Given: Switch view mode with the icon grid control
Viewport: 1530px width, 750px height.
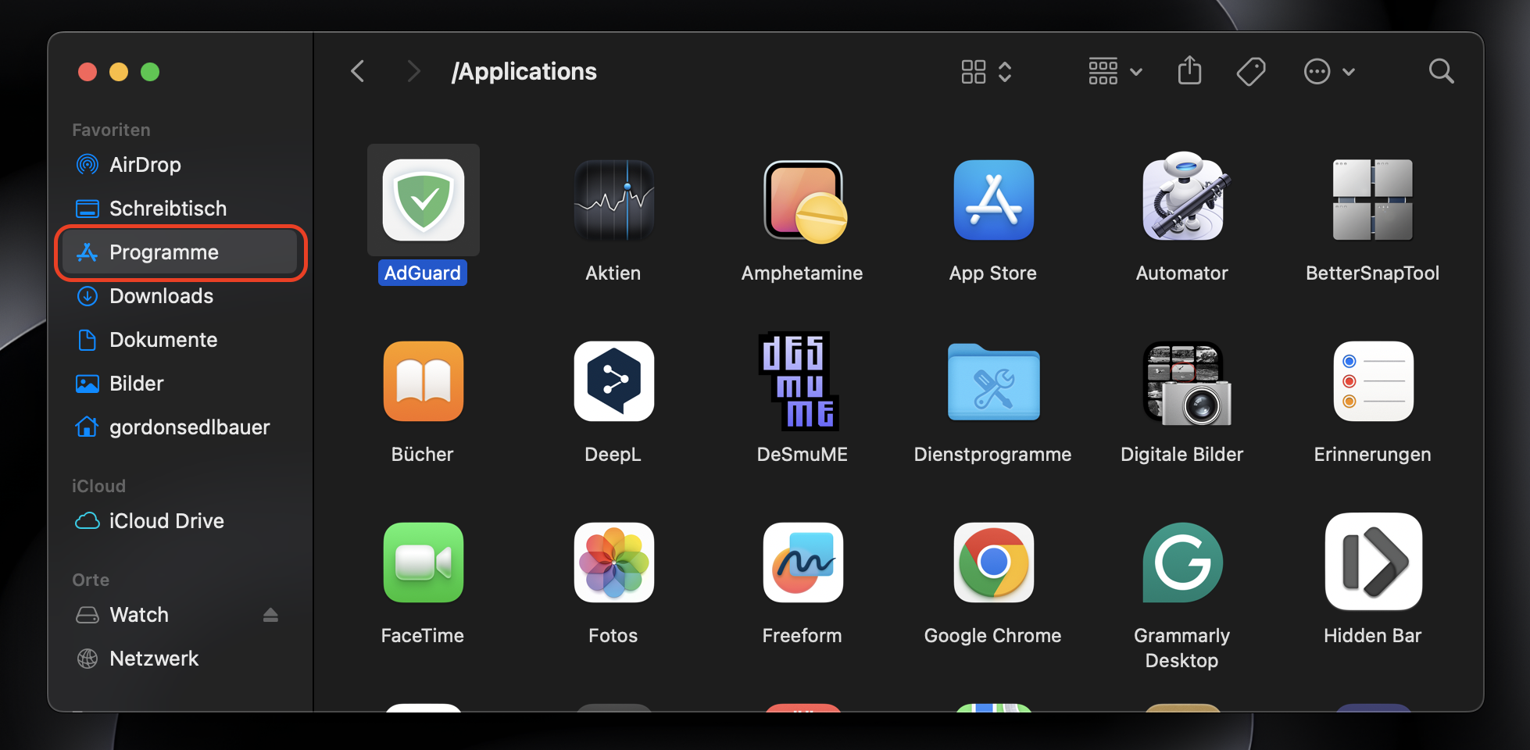Looking at the screenshot, I should point(986,72).
